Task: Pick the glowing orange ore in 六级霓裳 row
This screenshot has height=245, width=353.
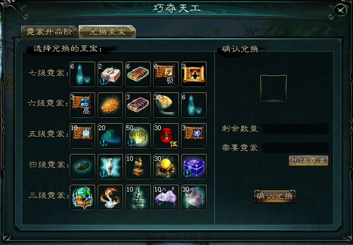Action: click(x=110, y=105)
